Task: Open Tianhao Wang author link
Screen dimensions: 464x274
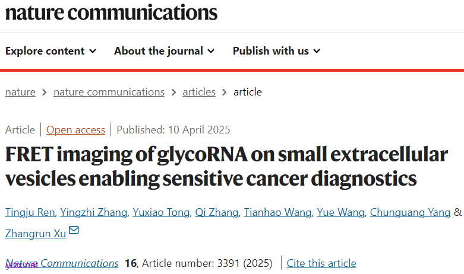Action: pos(277,212)
